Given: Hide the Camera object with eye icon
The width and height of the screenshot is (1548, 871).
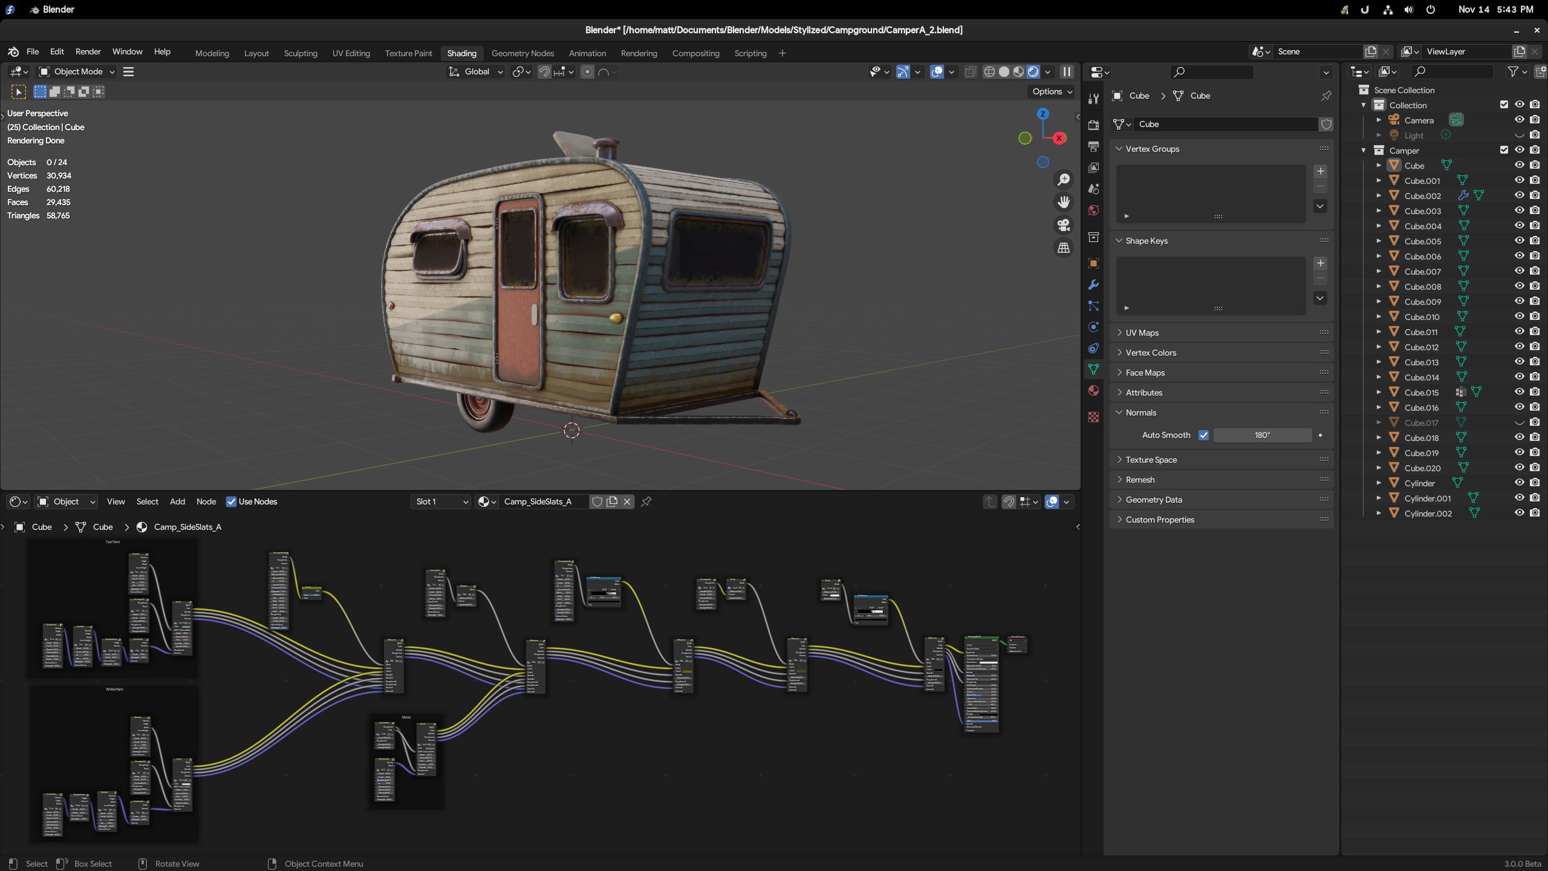Looking at the screenshot, I should [1519, 120].
